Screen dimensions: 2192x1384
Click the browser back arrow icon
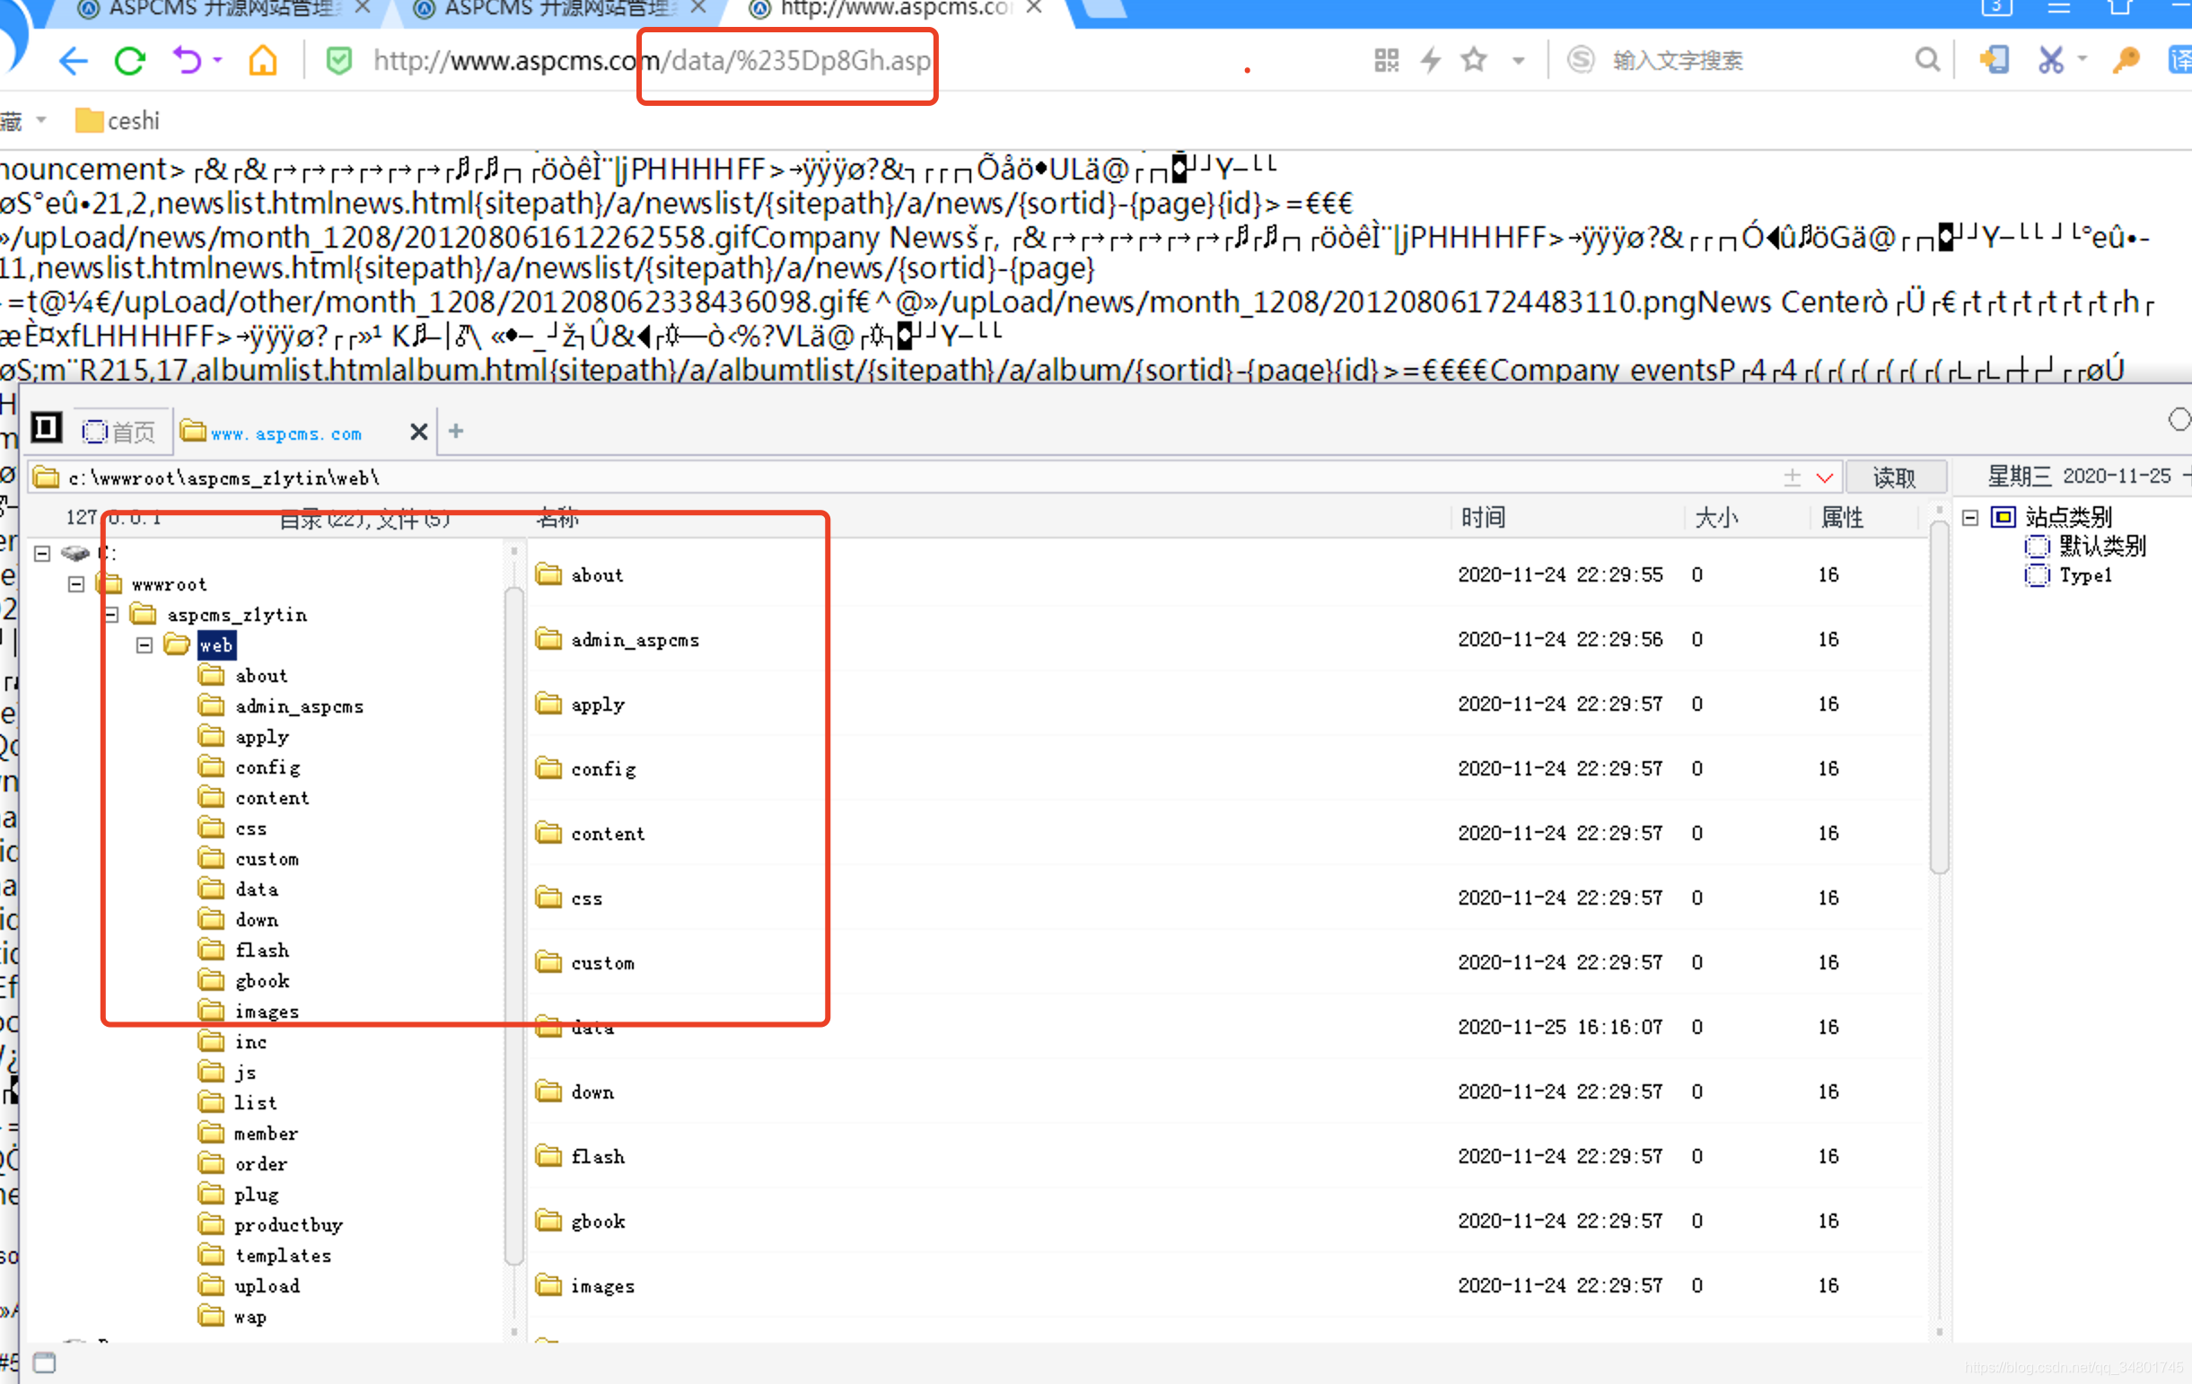[x=73, y=61]
